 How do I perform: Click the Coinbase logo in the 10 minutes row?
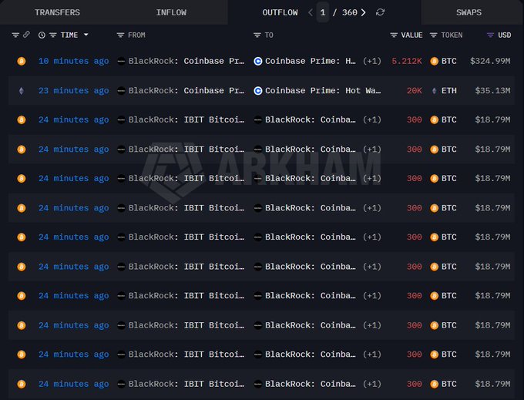(x=258, y=61)
